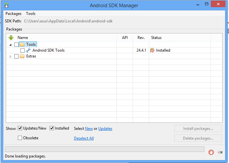Open the Packages menu
The height and width of the screenshot is (163, 229).
pos(13,14)
